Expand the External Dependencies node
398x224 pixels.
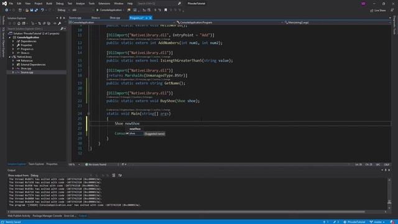click(13, 65)
